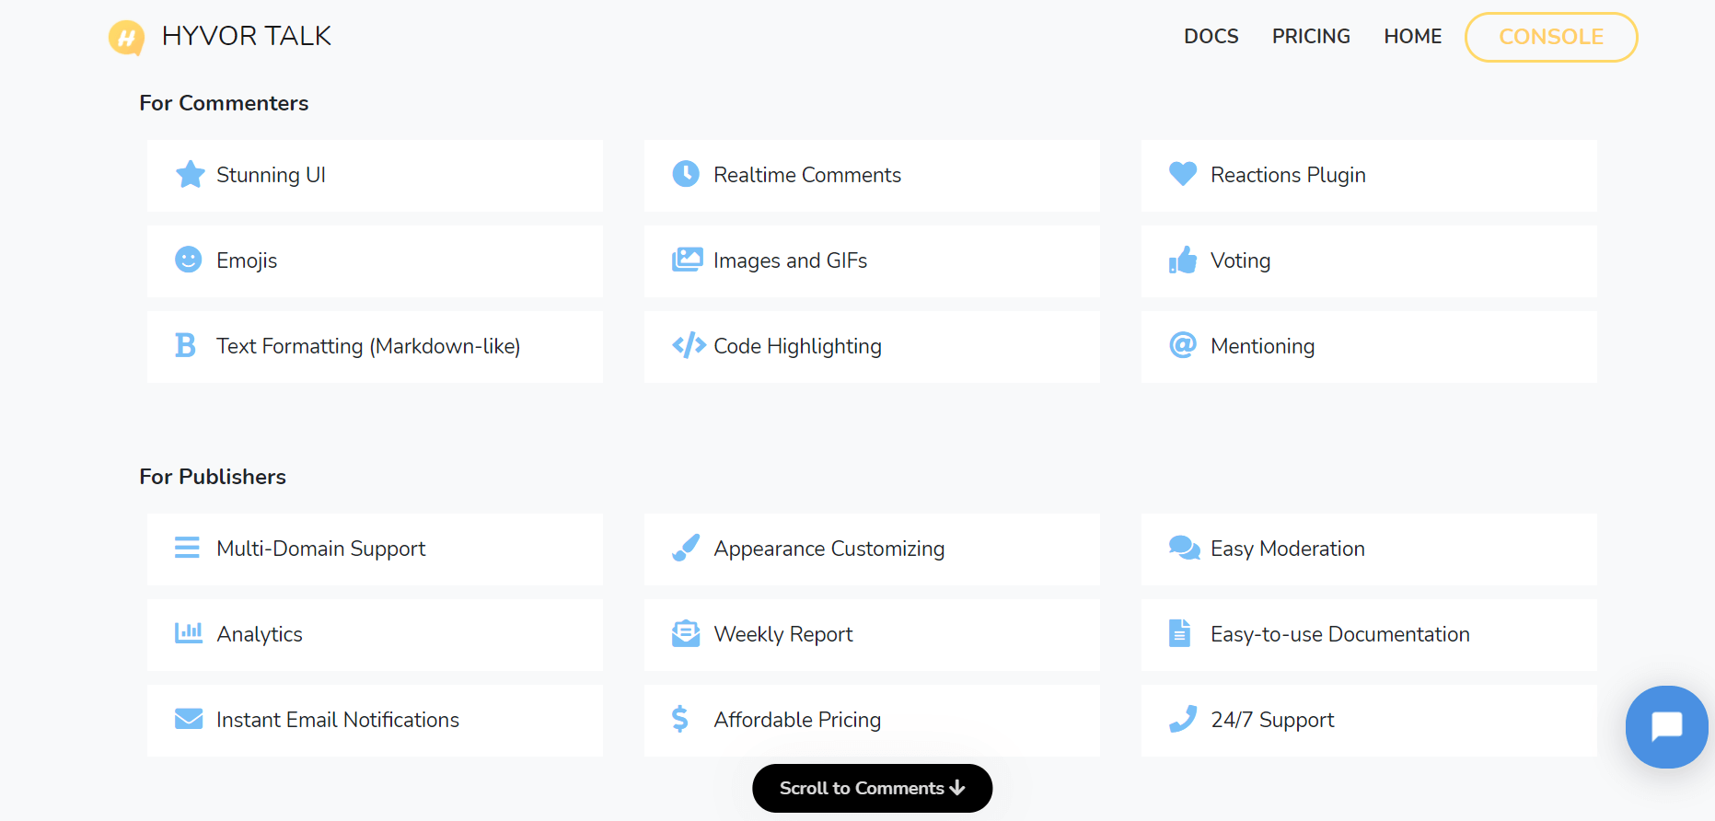Click the @ icon beside Mentioning

[1183, 345]
